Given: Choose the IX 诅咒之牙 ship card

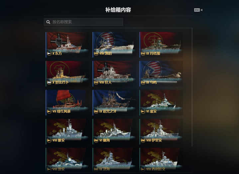Looking at the screenshot, I should click(114, 102).
